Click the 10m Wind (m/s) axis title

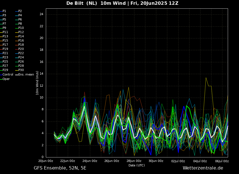click(37, 83)
